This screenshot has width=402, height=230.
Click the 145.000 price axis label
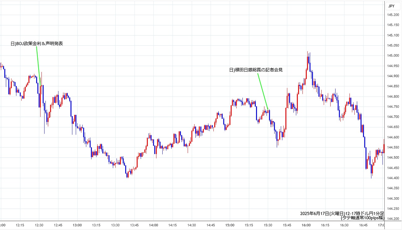point(393,56)
